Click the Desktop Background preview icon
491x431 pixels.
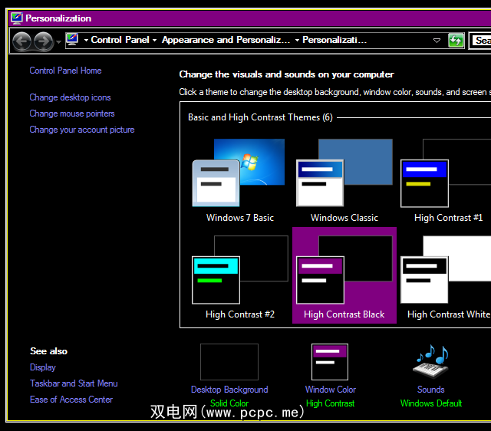(x=229, y=362)
